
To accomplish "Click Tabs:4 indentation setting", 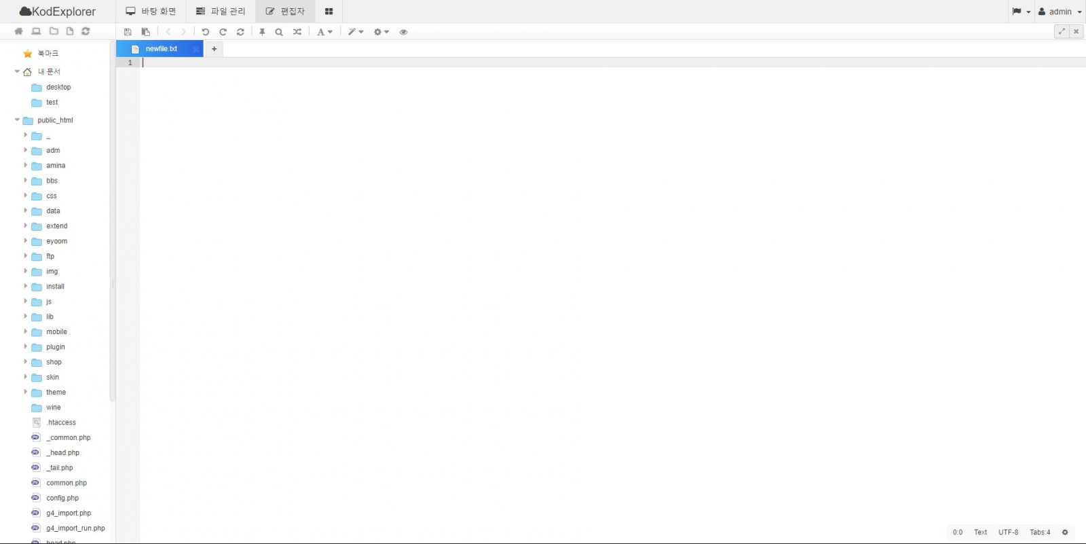I will 1040,532.
